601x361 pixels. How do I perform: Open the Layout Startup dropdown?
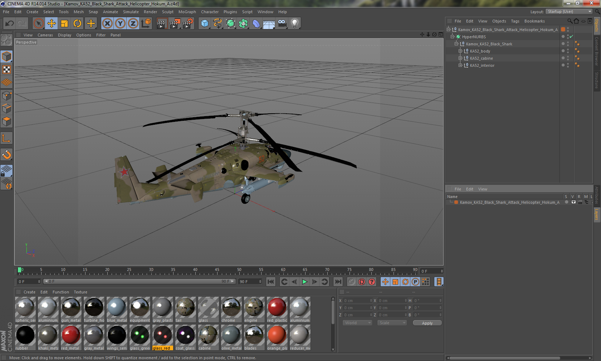click(x=569, y=12)
